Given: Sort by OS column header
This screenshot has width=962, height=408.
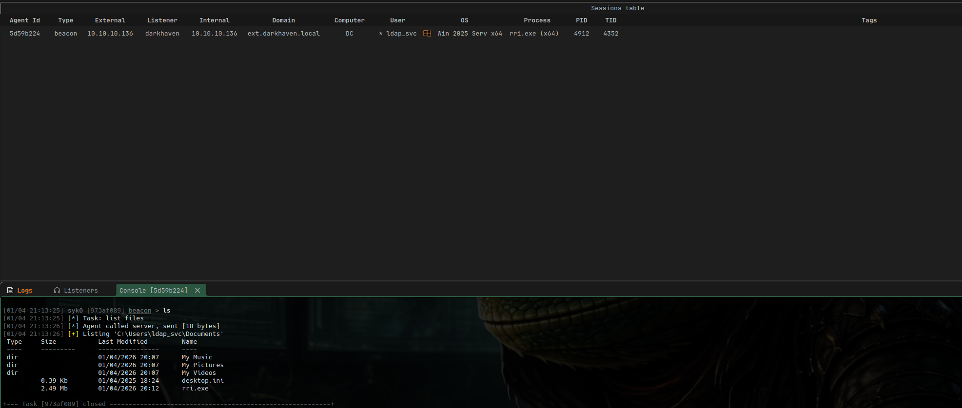Looking at the screenshot, I should [x=465, y=20].
